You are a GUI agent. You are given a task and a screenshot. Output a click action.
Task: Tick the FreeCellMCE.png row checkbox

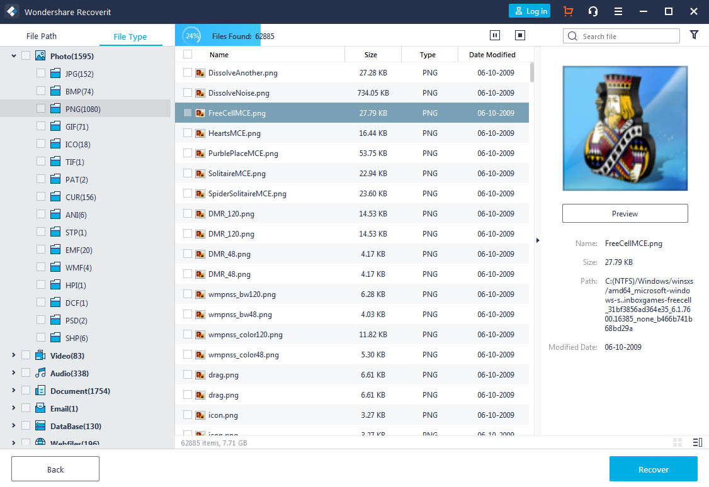(188, 113)
